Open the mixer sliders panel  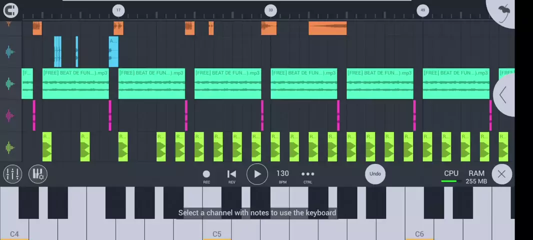[x=12, y=174]
